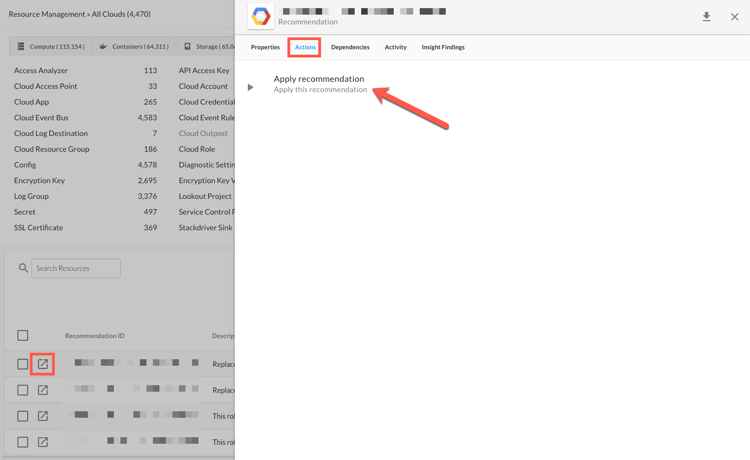This screenshot has height=460, width=750.
Task: Check the box for last 'This rol' row
Action: pyautogui.click(x=23, y=442)
